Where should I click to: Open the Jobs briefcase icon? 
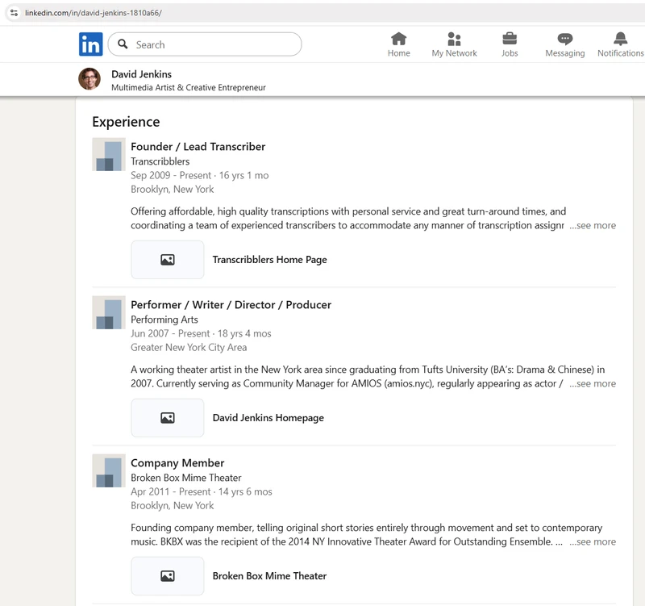click(x=510, y=40)
